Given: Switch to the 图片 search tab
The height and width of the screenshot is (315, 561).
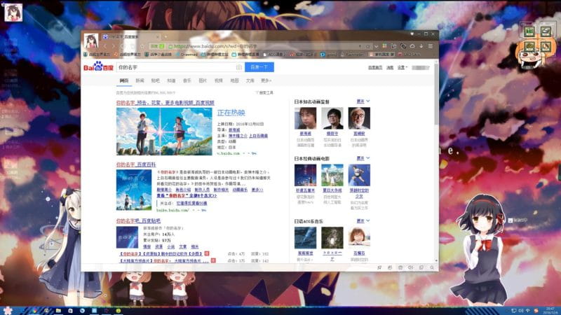Looking at the screenshot, I should [x=203, y=80].
